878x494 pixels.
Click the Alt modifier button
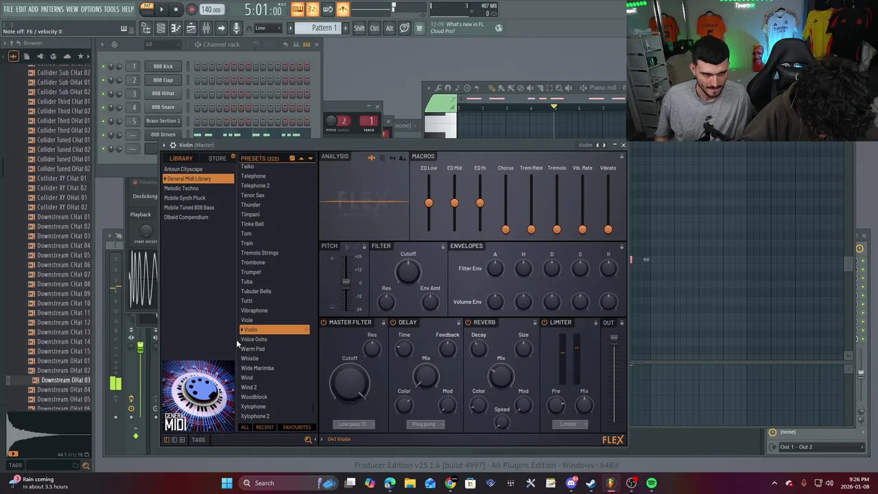[x=390, y=28]
